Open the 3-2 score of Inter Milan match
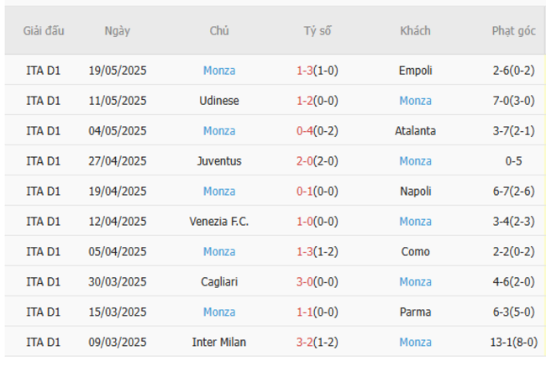 pos(305,343)
